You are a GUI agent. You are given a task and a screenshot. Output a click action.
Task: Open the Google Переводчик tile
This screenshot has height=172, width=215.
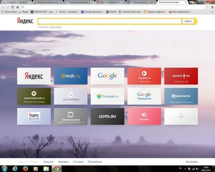(144, 96)
